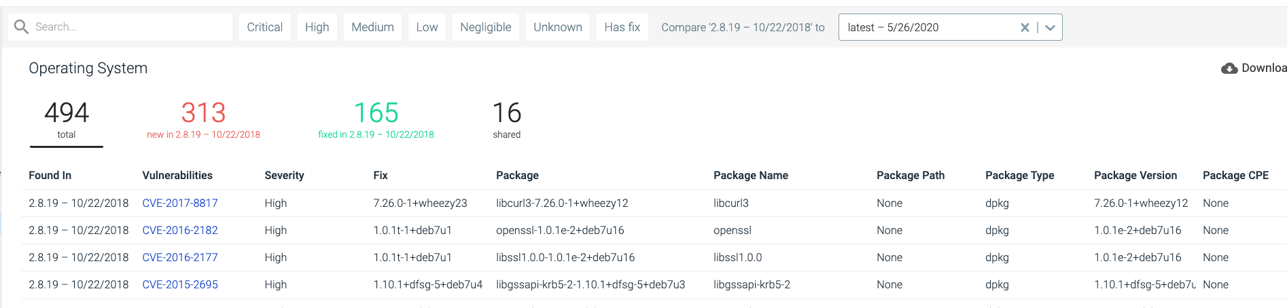1287x308 pixels.
Task: Select the 165 fixed vulnerabilities tab
Action: tap(376, 120)
